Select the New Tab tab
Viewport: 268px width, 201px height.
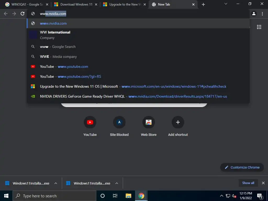(173, 4)
